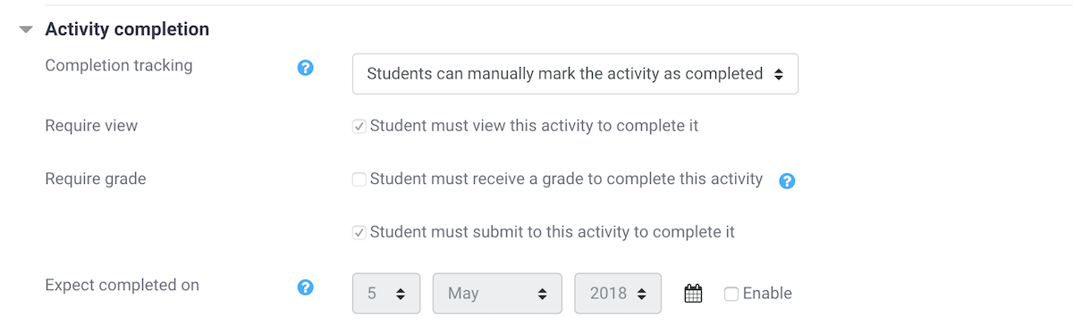Check Student must receive a grade checkbox
Screen dimensions: 1073x333
pos(359,179)
